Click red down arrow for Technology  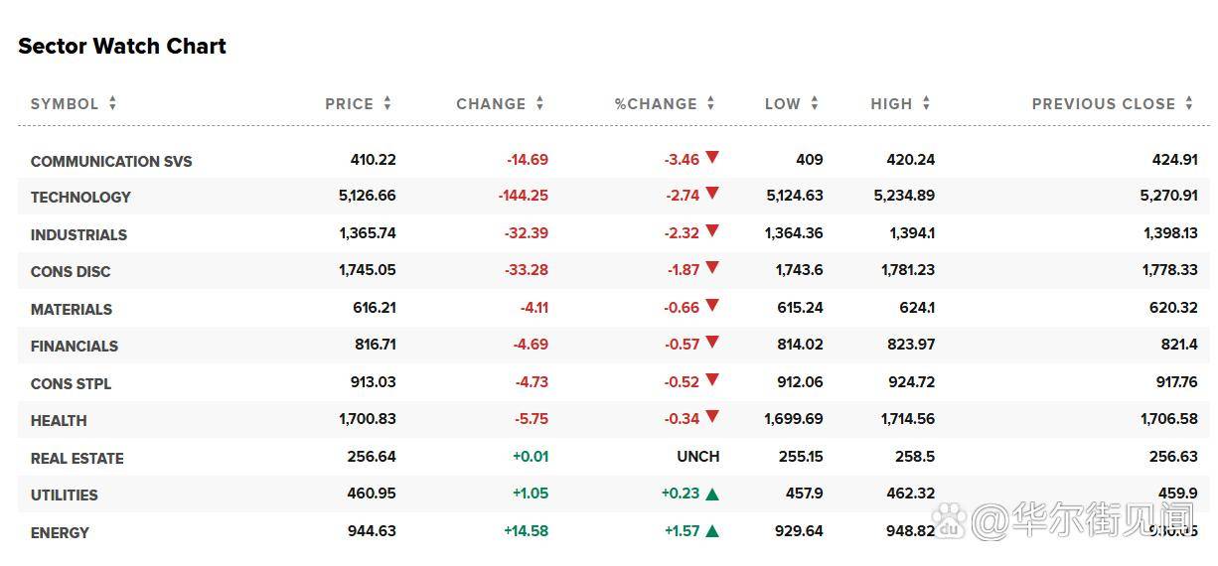pos(712,195)
